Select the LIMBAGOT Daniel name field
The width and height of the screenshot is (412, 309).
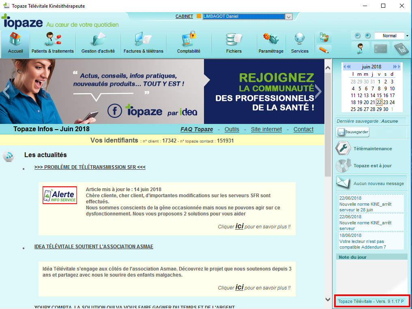[244, 17]
